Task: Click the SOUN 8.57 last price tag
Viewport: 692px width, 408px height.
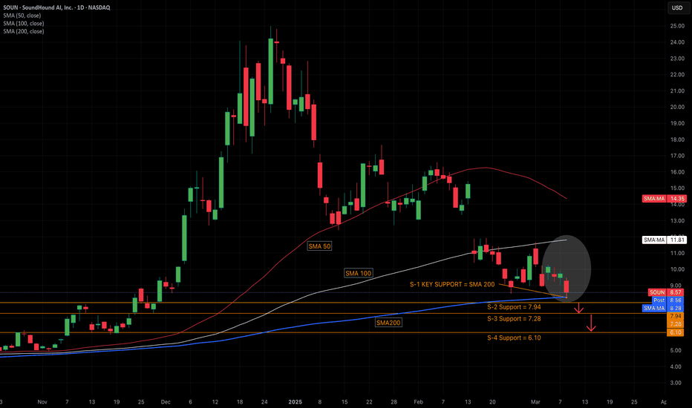Action: point(666,292)
